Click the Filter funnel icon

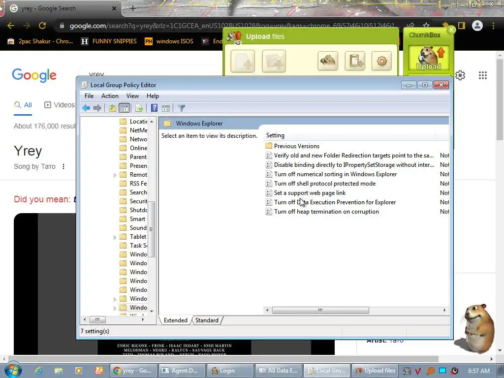click(181, 108)
